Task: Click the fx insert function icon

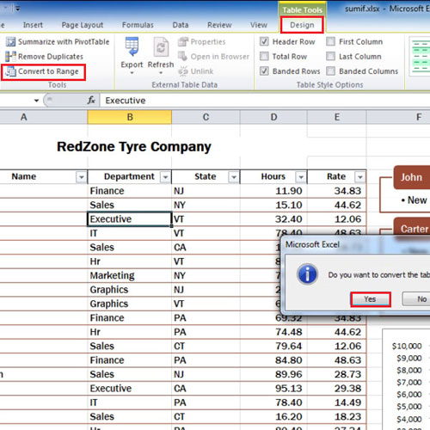Action: coord(91,101)
